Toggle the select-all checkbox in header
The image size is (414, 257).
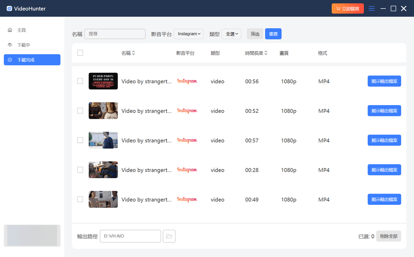(x=80, y=53)
